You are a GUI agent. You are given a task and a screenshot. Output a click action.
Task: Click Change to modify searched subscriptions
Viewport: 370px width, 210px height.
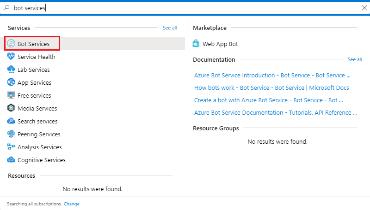(71, 204)
